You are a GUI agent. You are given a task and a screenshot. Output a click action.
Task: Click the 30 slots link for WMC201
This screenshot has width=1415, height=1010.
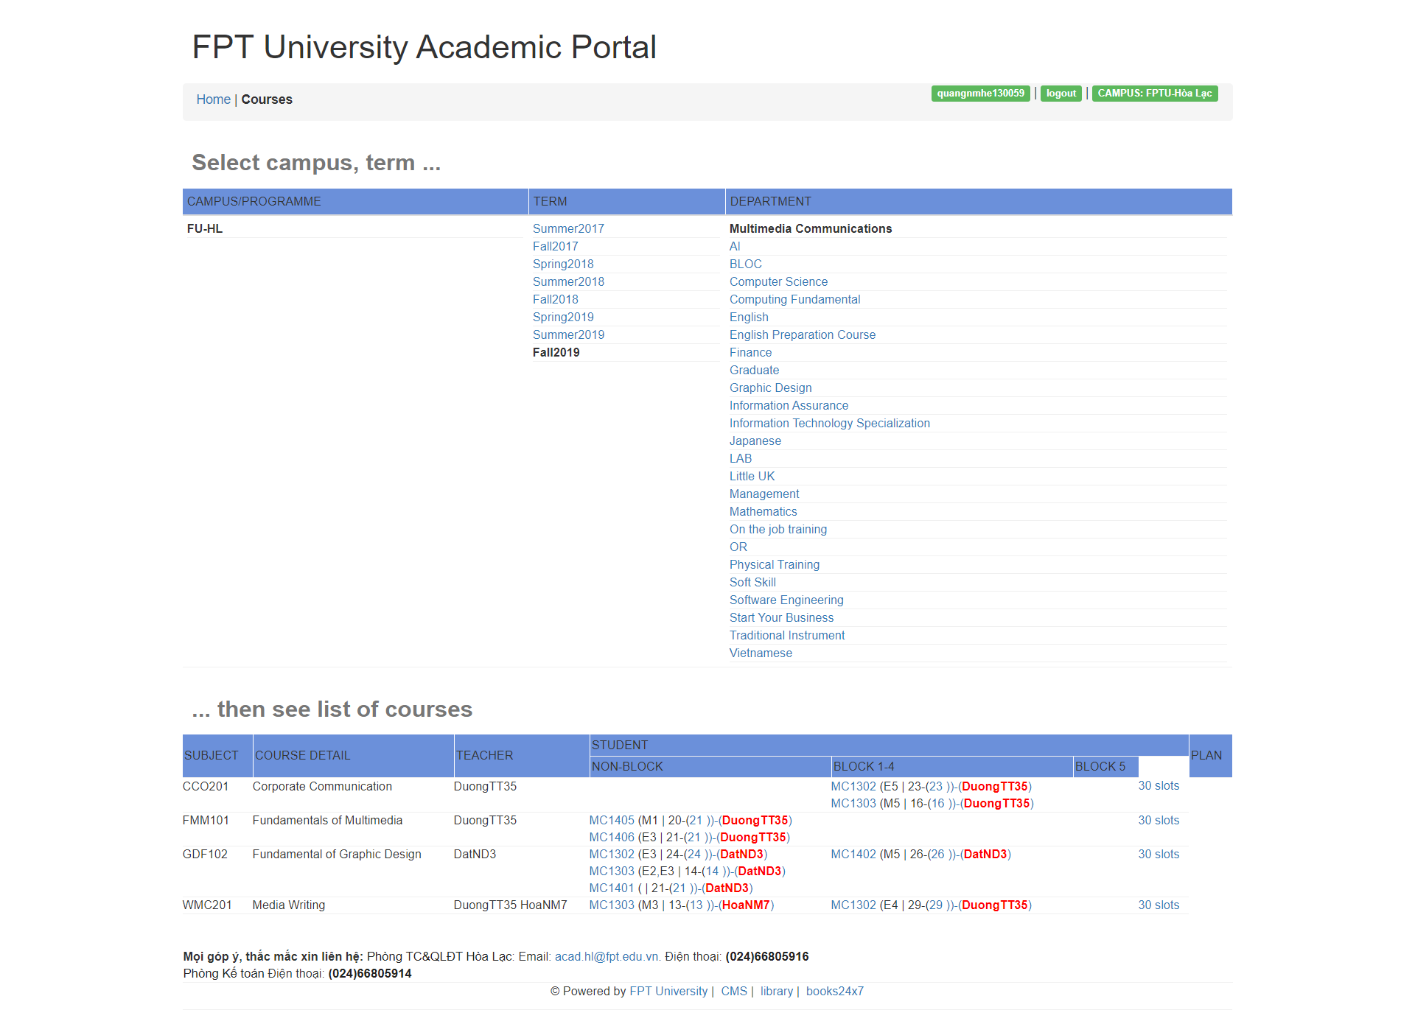[x=1159, y=905]
